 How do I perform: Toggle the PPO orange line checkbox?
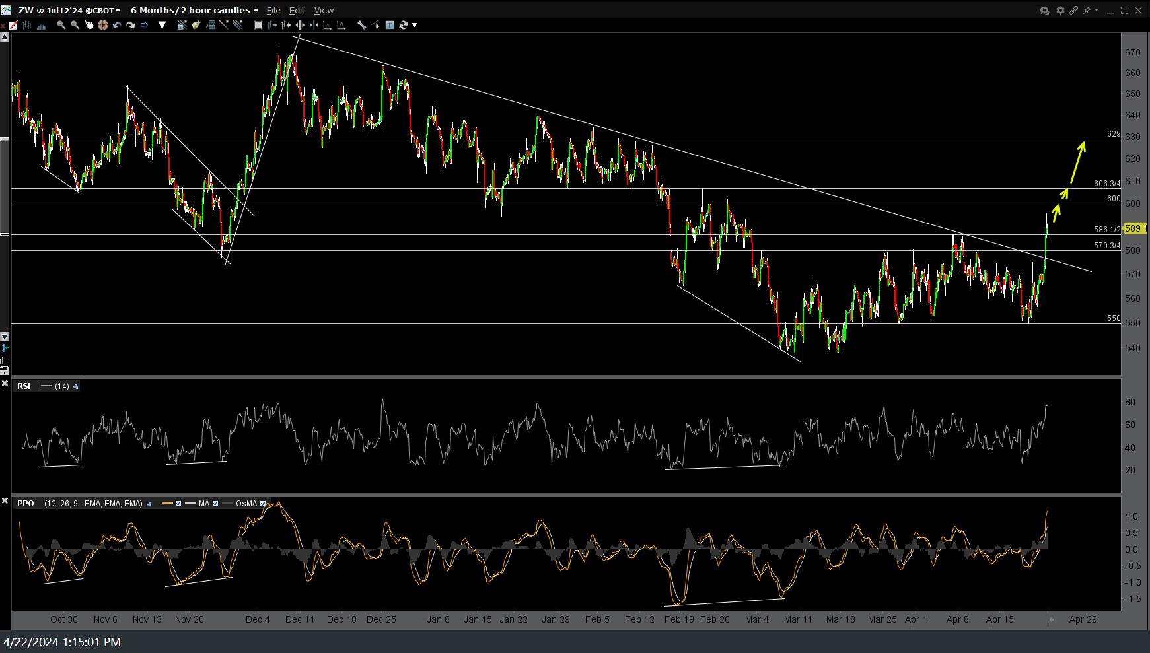178,504
